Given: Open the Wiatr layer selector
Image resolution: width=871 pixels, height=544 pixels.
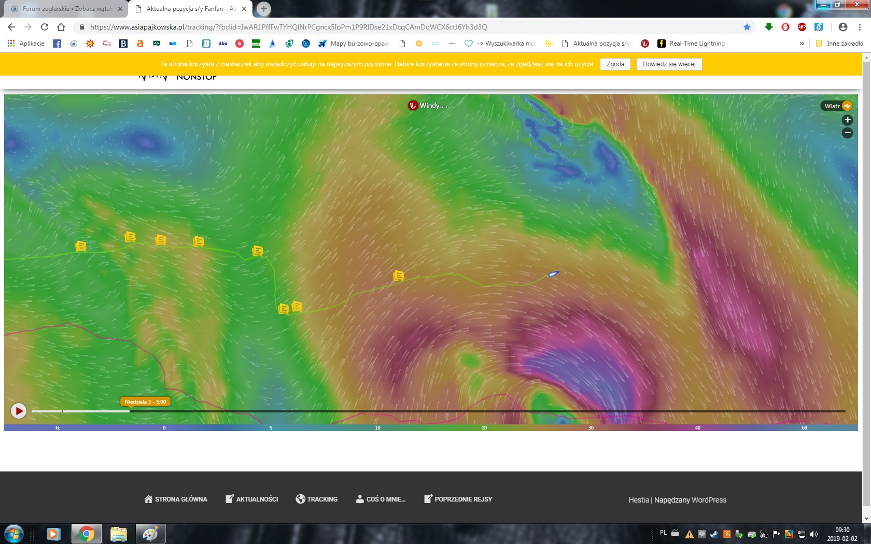Looking at the screenshot, I should [x=836, y=106].
